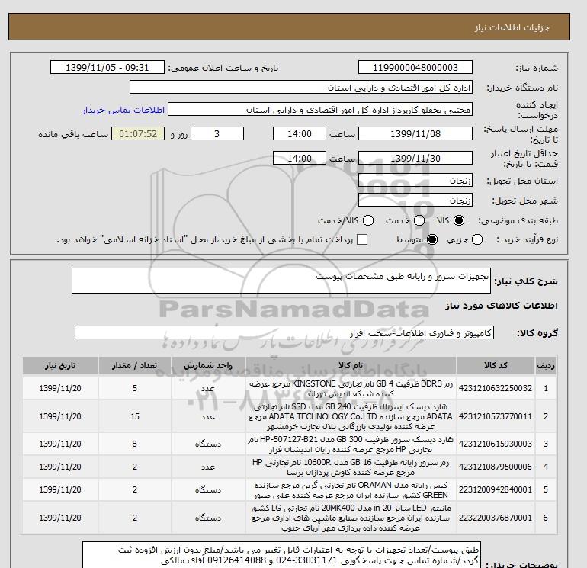The height and width of the screenshot is (568, 587).
Task: Click the response deadline date 1399/11/08
Action: tap(415, 133)
